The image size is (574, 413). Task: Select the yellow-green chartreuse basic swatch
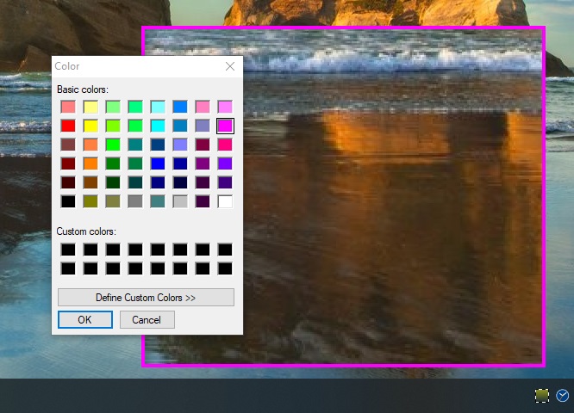point(113,126)
